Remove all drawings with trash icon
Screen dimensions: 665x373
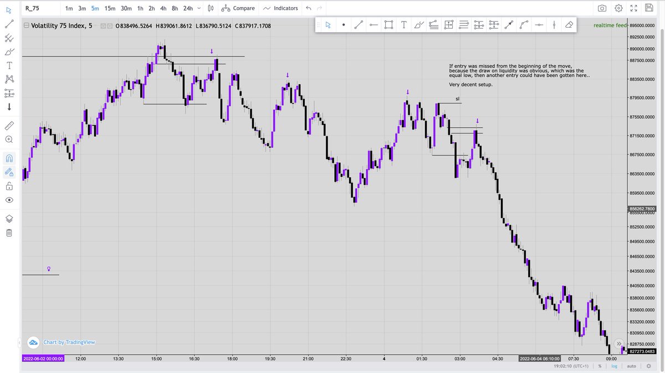click(x=9, y=233)
